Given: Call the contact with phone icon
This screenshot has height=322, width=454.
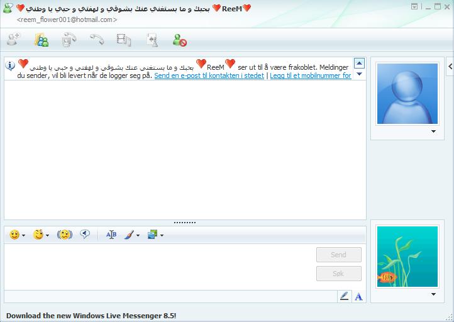Looking at the screenshot, I should [x=96, y=40].
